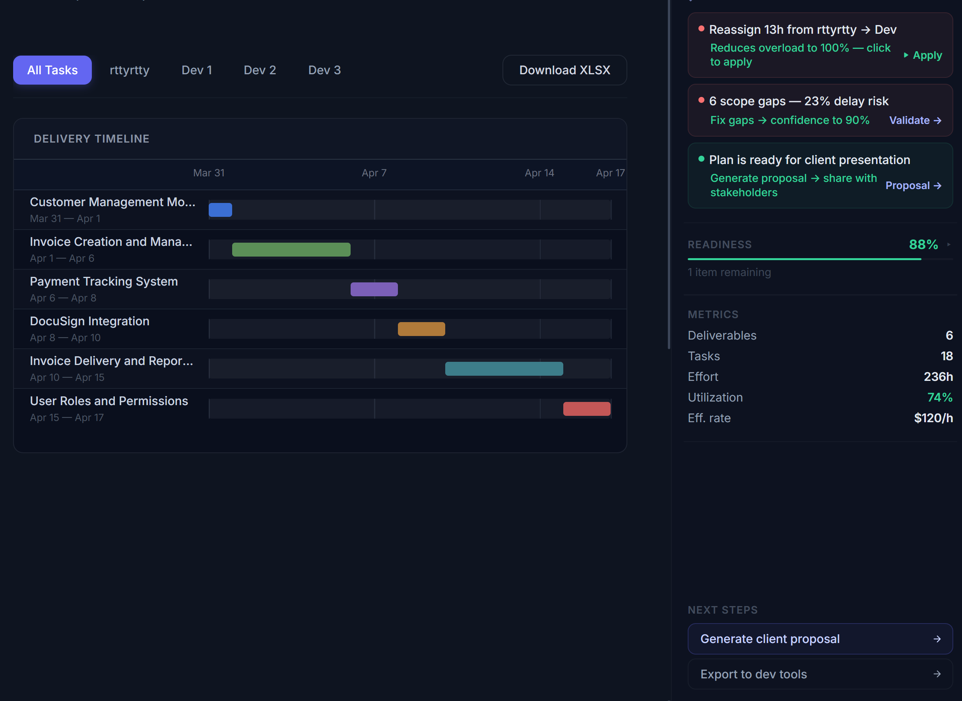Click the blue Customer Management timeline bar
This screenshot has height=701, width=962.
(x=220, y=210)
